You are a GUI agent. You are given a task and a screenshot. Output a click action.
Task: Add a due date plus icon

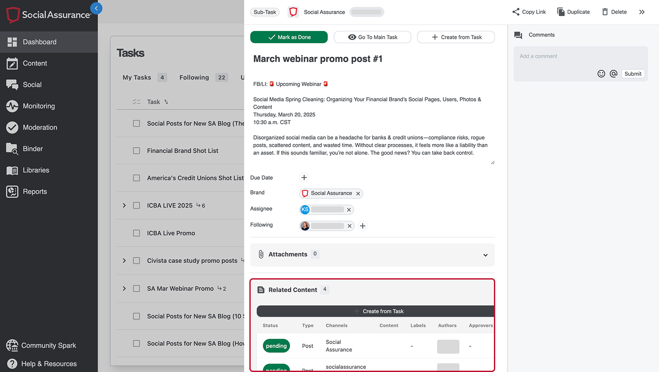coord(304,177)
